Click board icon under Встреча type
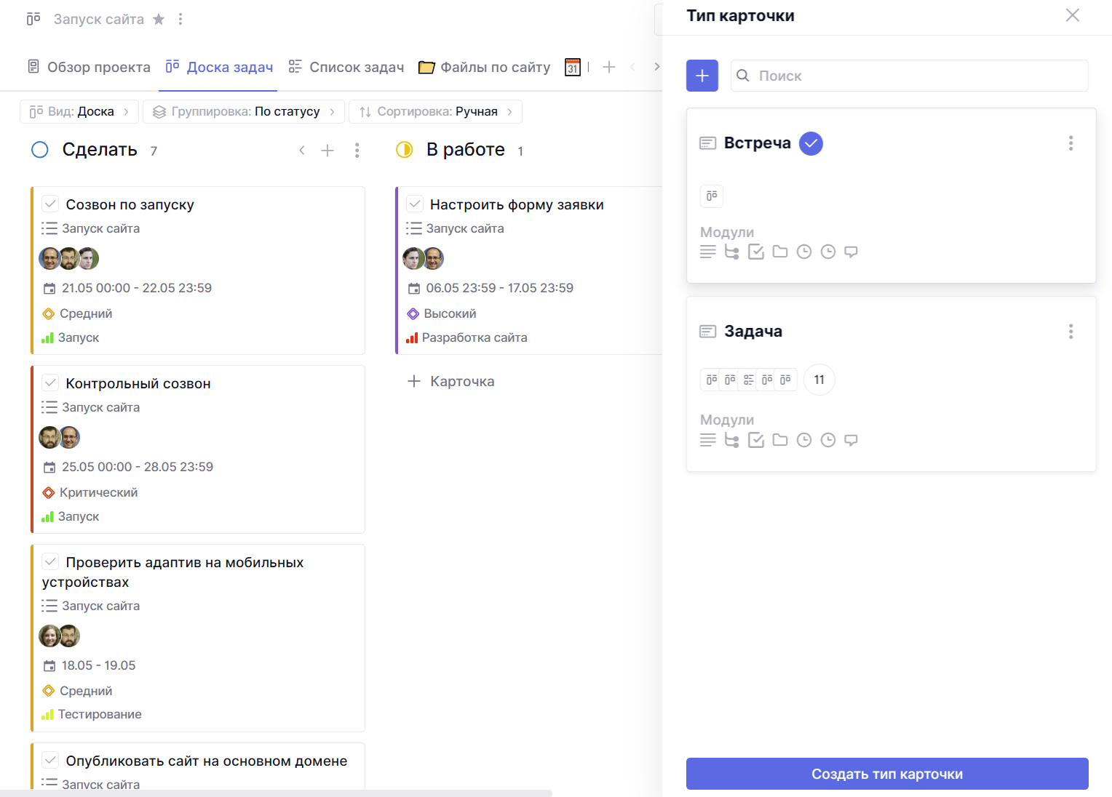1112x797 pixels. (712, 196)
